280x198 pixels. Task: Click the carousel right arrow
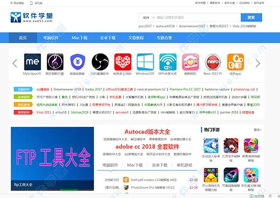pyautogui.click(x=258, y=63)
